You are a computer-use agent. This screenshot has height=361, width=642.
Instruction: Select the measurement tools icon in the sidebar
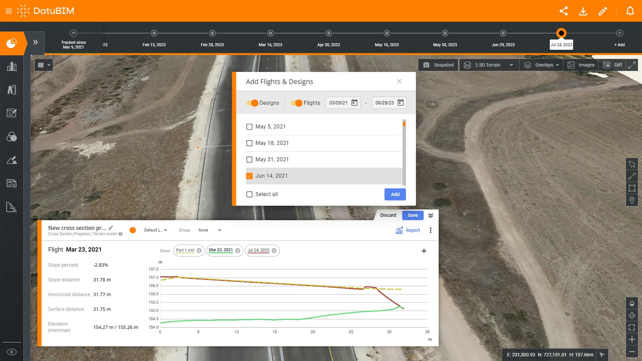coord(12,90)
